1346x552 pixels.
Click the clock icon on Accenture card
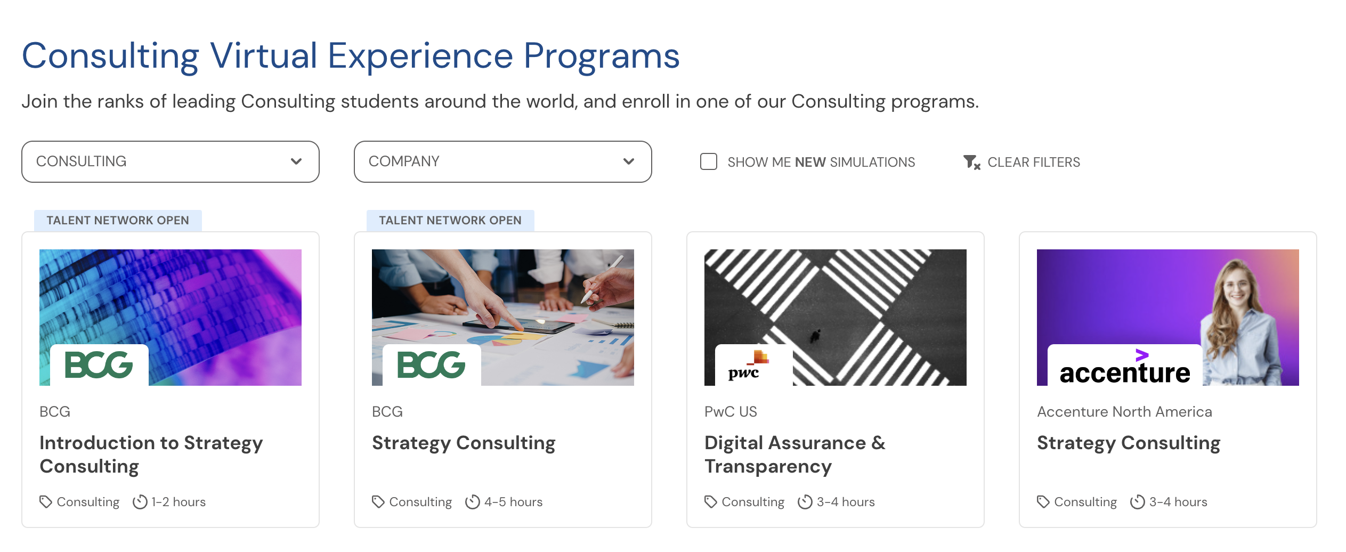pos(1138,502)
